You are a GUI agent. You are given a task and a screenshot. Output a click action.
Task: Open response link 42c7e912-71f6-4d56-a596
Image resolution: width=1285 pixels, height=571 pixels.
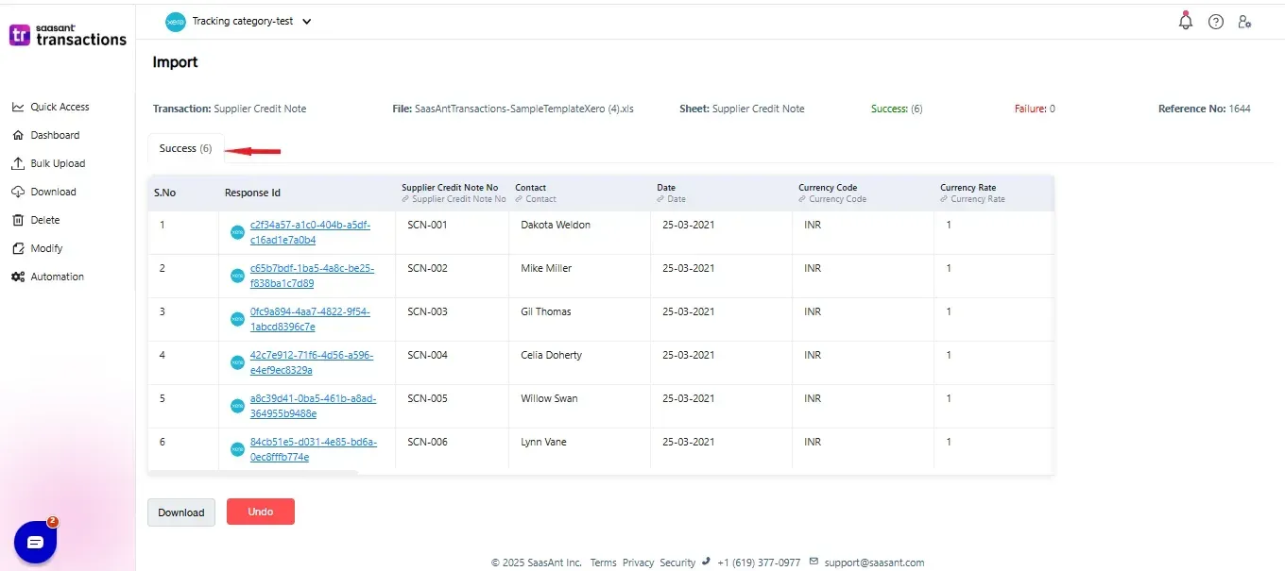tap(311, 362)
